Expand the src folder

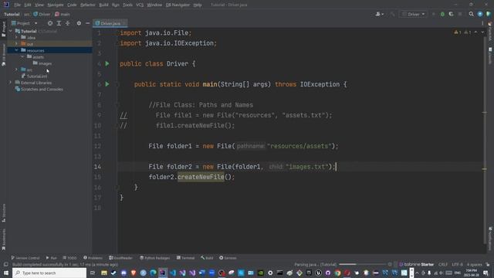click(16, 69)
